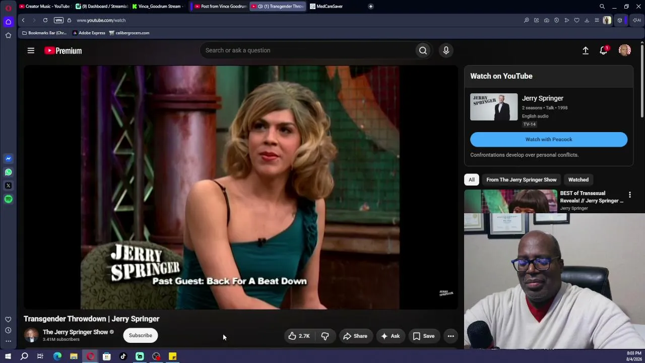645x363 pixels.
Task: Focus the YouTube search input field
Action: click(x=308, y=50)
